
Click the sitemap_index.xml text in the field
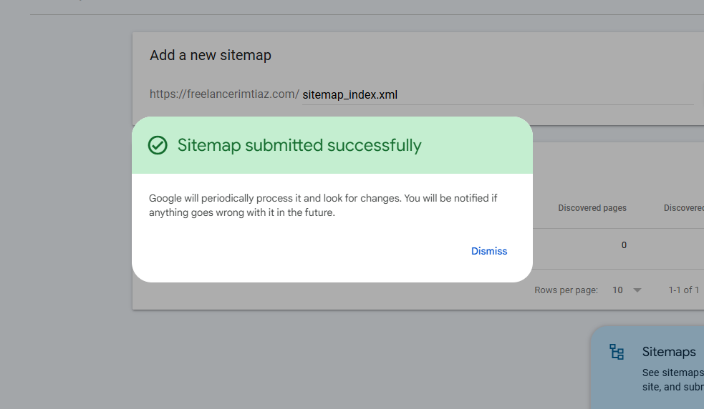pyautogui.click(x=349, y=94)
